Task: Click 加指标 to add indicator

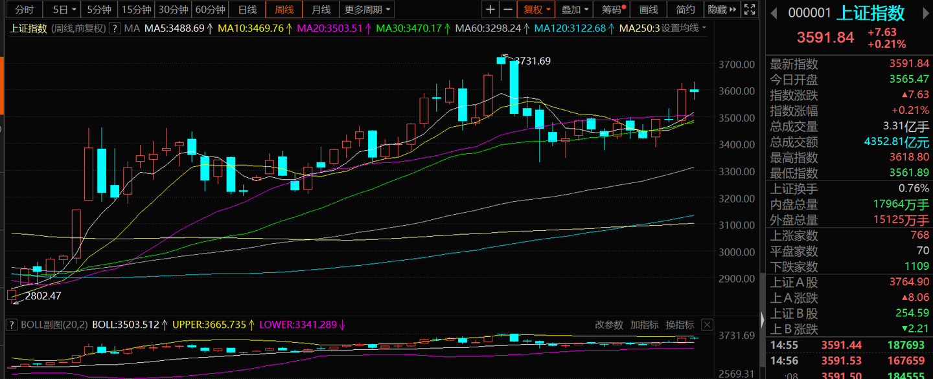Action: pos(645,325)
